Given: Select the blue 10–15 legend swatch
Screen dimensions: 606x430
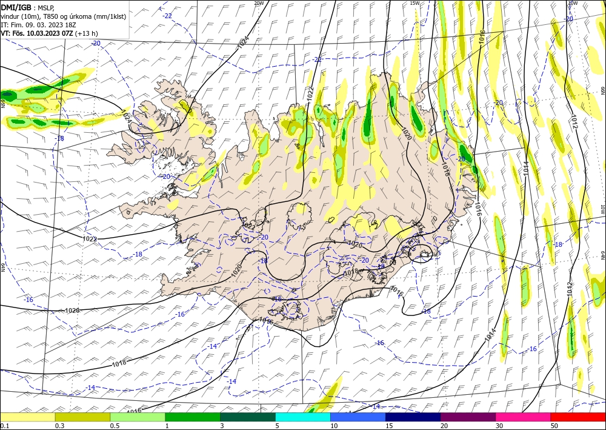Looking at the screenshot, I should 358,417.
